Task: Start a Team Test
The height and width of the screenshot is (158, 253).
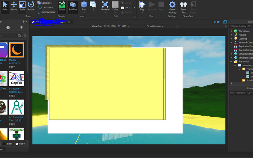Action: pyautogui.click(x=183, y=7)
